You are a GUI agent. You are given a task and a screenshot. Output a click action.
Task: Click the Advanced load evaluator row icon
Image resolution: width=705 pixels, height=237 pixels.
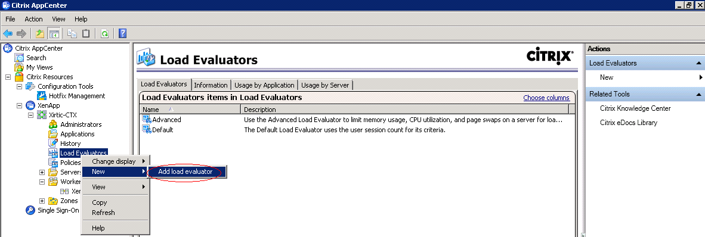click(147, 120)
